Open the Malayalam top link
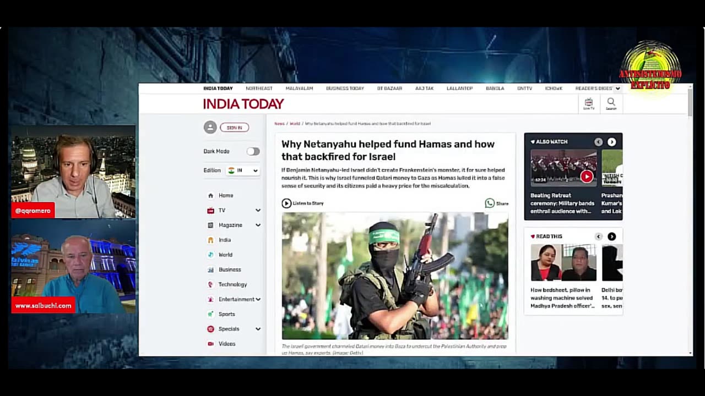Image resolution: width=705 pixels, height=396 pixels. [299, 89]
